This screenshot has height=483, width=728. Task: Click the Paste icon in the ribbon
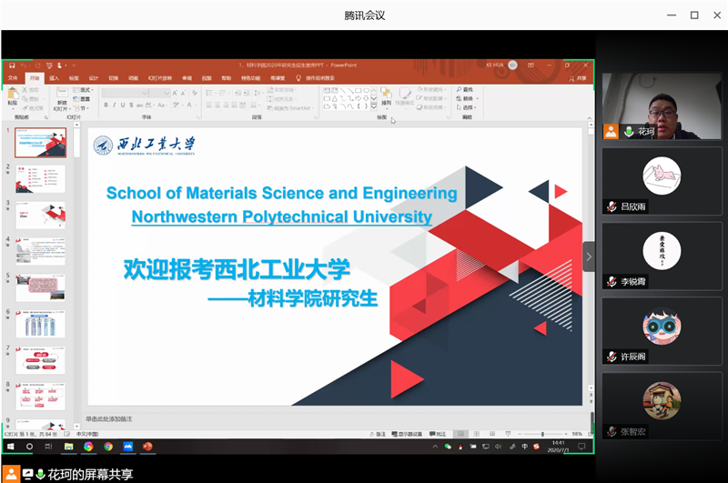click(12, 95)
